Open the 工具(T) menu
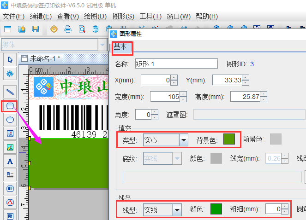Viewport: 306px width, 220px height. coord(150,17)
